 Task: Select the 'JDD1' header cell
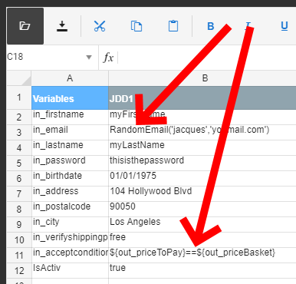click(x=202, y=98)
